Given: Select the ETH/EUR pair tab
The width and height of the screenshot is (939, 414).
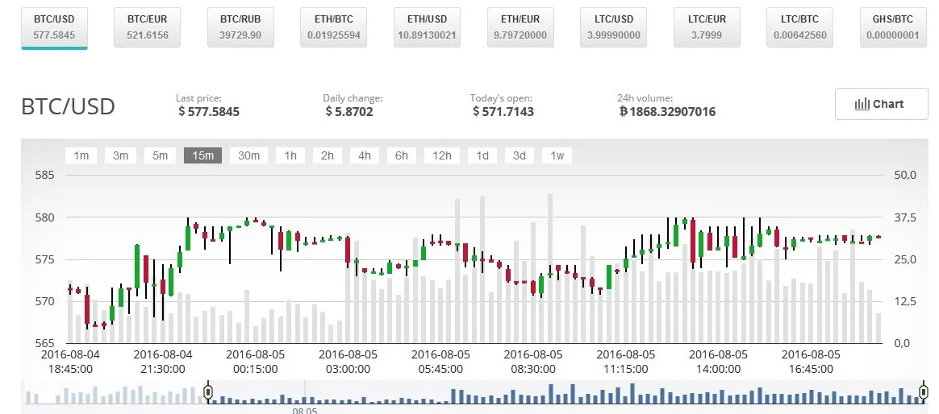Looking at the screenshot, I should (x=520, y=27).
